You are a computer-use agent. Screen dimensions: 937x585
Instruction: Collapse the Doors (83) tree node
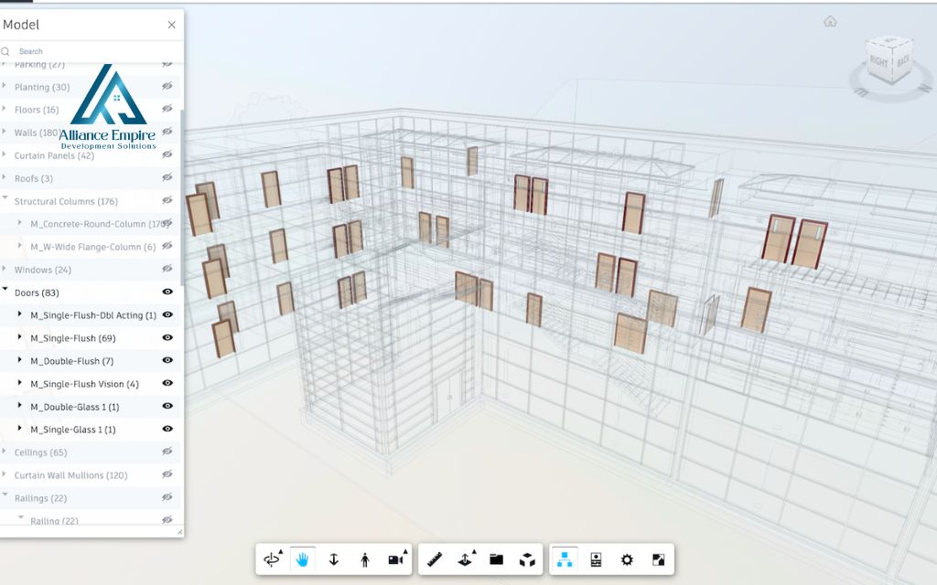click(x=5, y=290)
